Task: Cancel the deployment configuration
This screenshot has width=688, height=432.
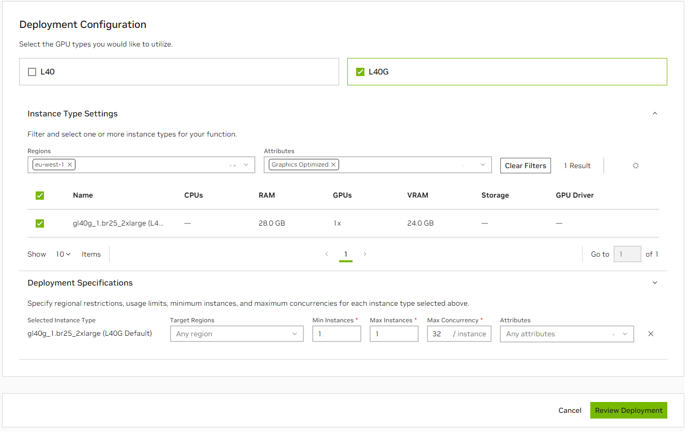Action: click(x=570, y=410)
